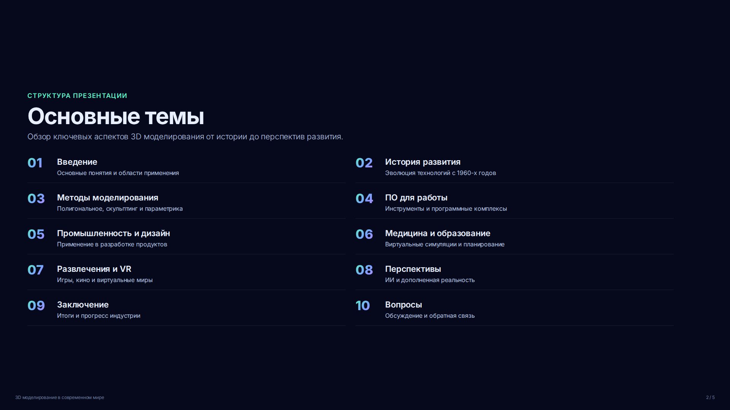Select the 'Развлечения и VR' topic title
Screen dimensions: 730x410
point(94,269)
